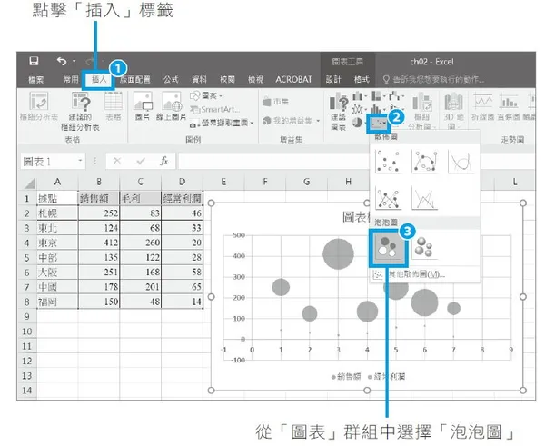Switch to the ACROBAT tab
The image size is (545, 446).
tap(293, 80)
